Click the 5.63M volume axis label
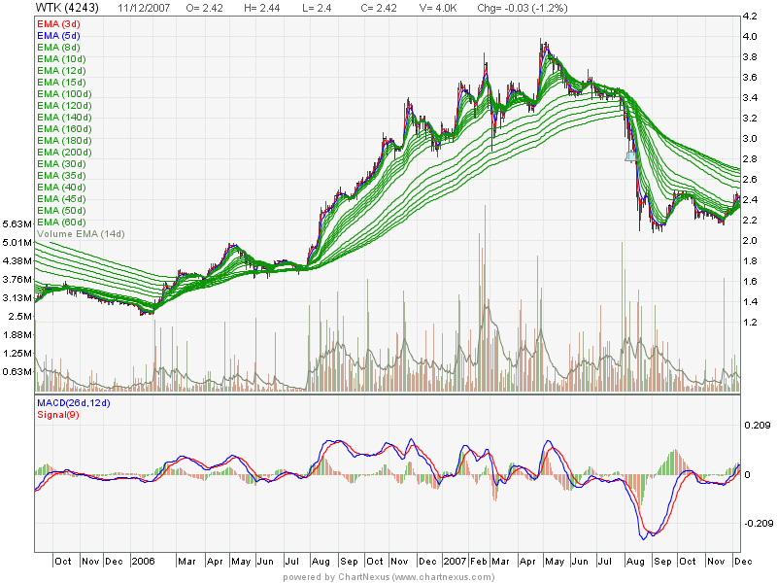Screen dimensions: 777x583 [x=17, y=223]
